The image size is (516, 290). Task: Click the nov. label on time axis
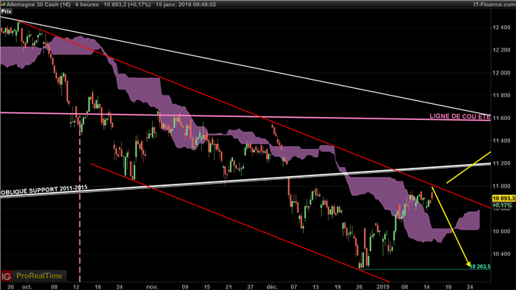[x=152, y=287]
